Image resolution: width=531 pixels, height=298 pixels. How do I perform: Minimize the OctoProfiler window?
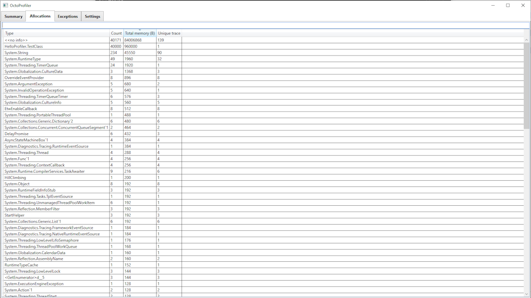[x=493, y=5]
